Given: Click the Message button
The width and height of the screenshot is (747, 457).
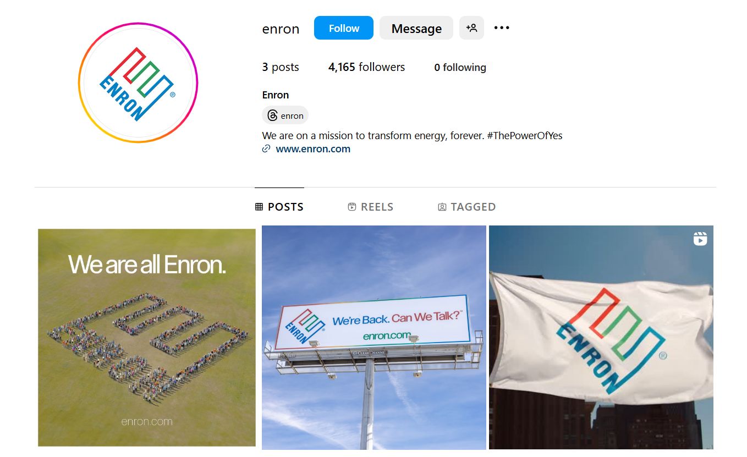Looking at the screenshot, I should tap(416, 28).
